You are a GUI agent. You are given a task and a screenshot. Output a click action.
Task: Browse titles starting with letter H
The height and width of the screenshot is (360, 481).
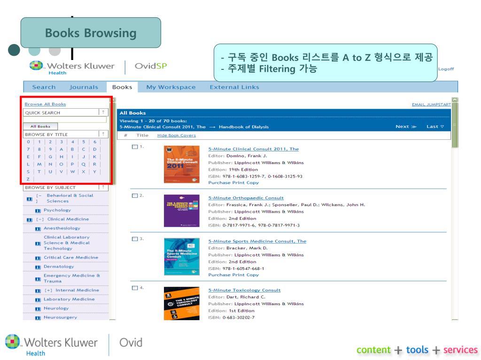pos(62,157)
